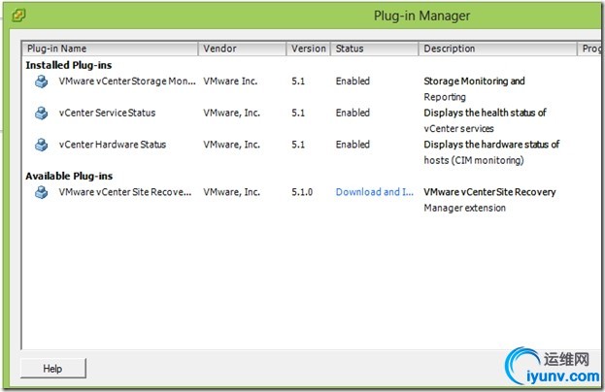The height and width of the screenshot is (392, 605).
Task: Sort by Version column header
Action: coord(308,49)
